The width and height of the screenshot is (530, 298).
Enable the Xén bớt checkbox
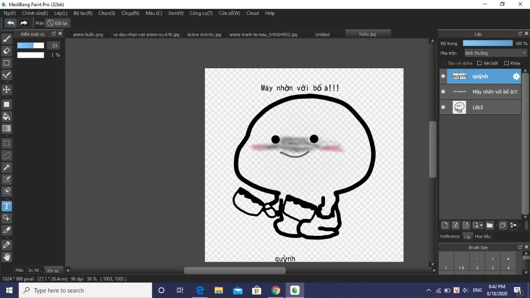(x=479, y=63)
